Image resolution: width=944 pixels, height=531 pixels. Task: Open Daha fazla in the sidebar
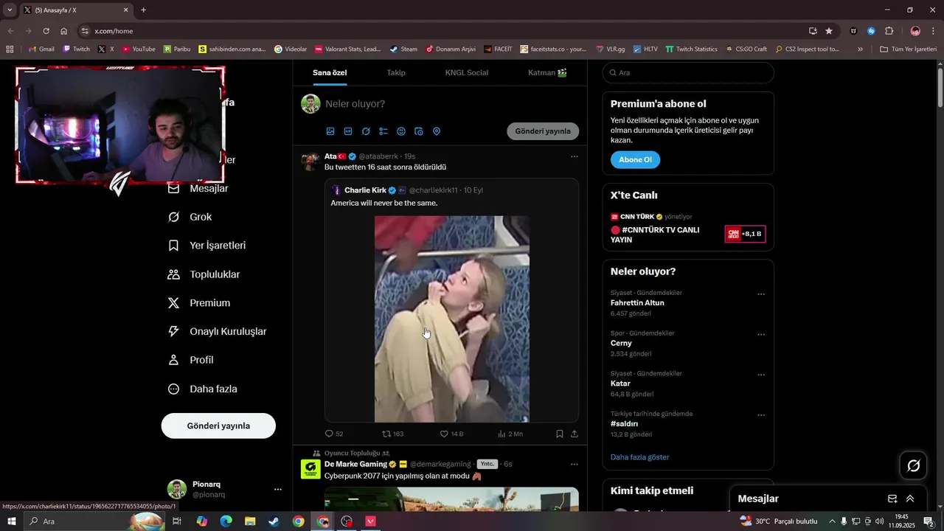point(203,389)
